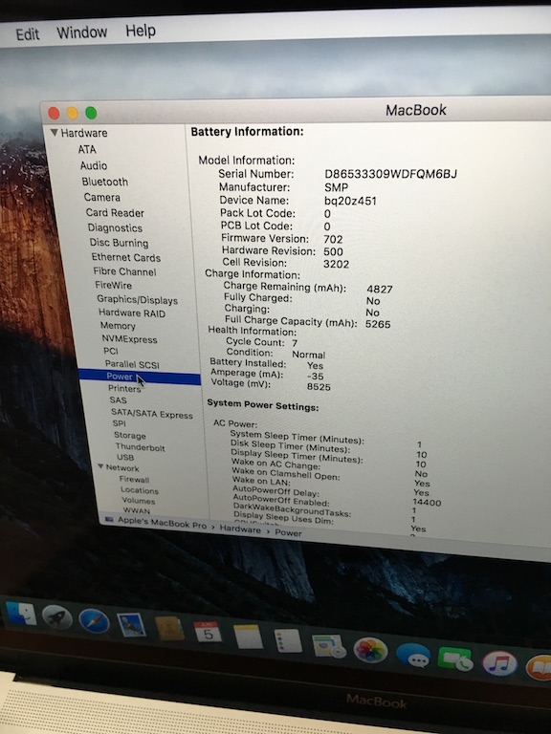Screen dimensions: 551x734
Task: Select Storage in the sidebar
Action: coord(130,436)
